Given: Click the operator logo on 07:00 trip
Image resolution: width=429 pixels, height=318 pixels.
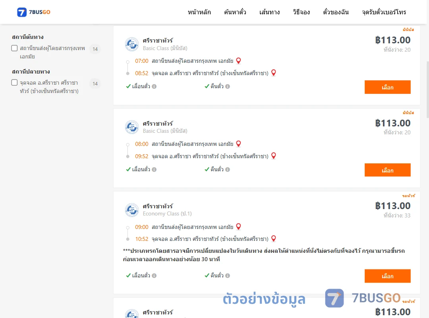Looking at the screenshot, I should [x=132, y=45].
